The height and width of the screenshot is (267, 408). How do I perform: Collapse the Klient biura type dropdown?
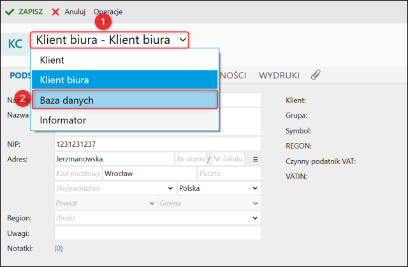(x=110, y=40)
